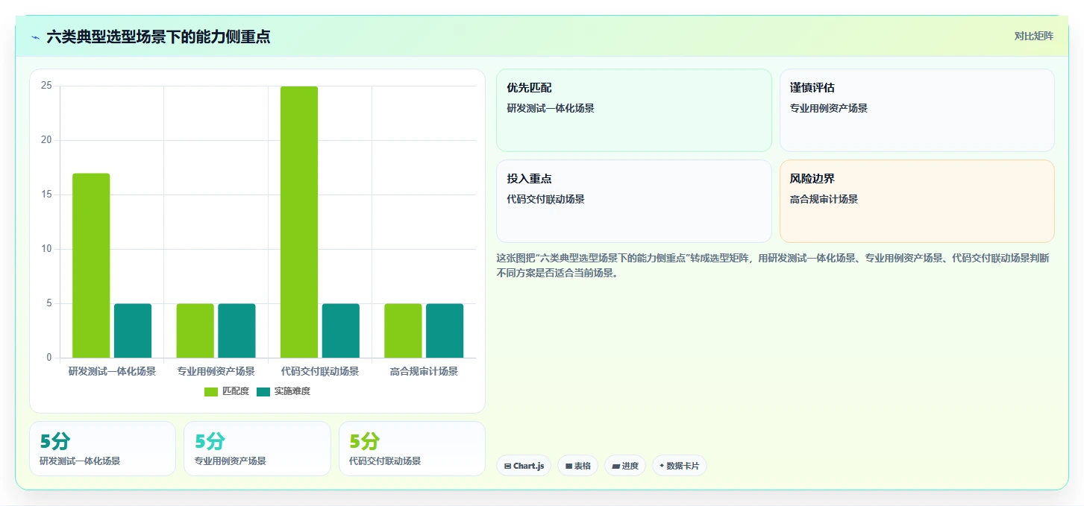
Task: Click the y-axis value 15
Action: pyautogui.click(x=46, y=195)
